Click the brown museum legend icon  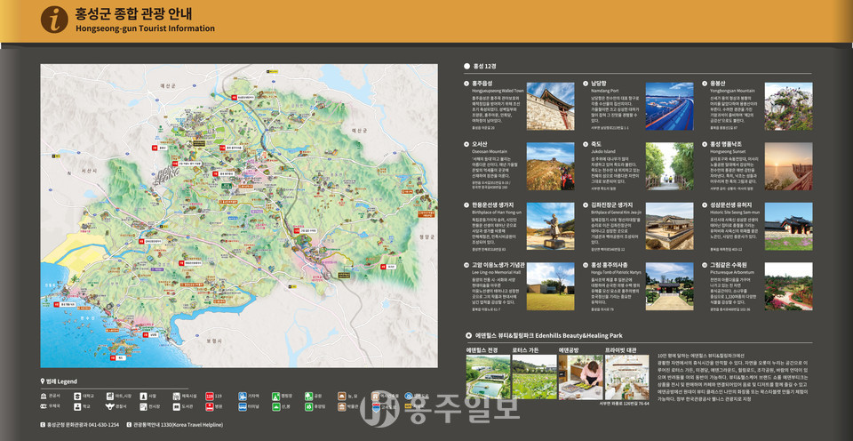click(x=342, y=406)
